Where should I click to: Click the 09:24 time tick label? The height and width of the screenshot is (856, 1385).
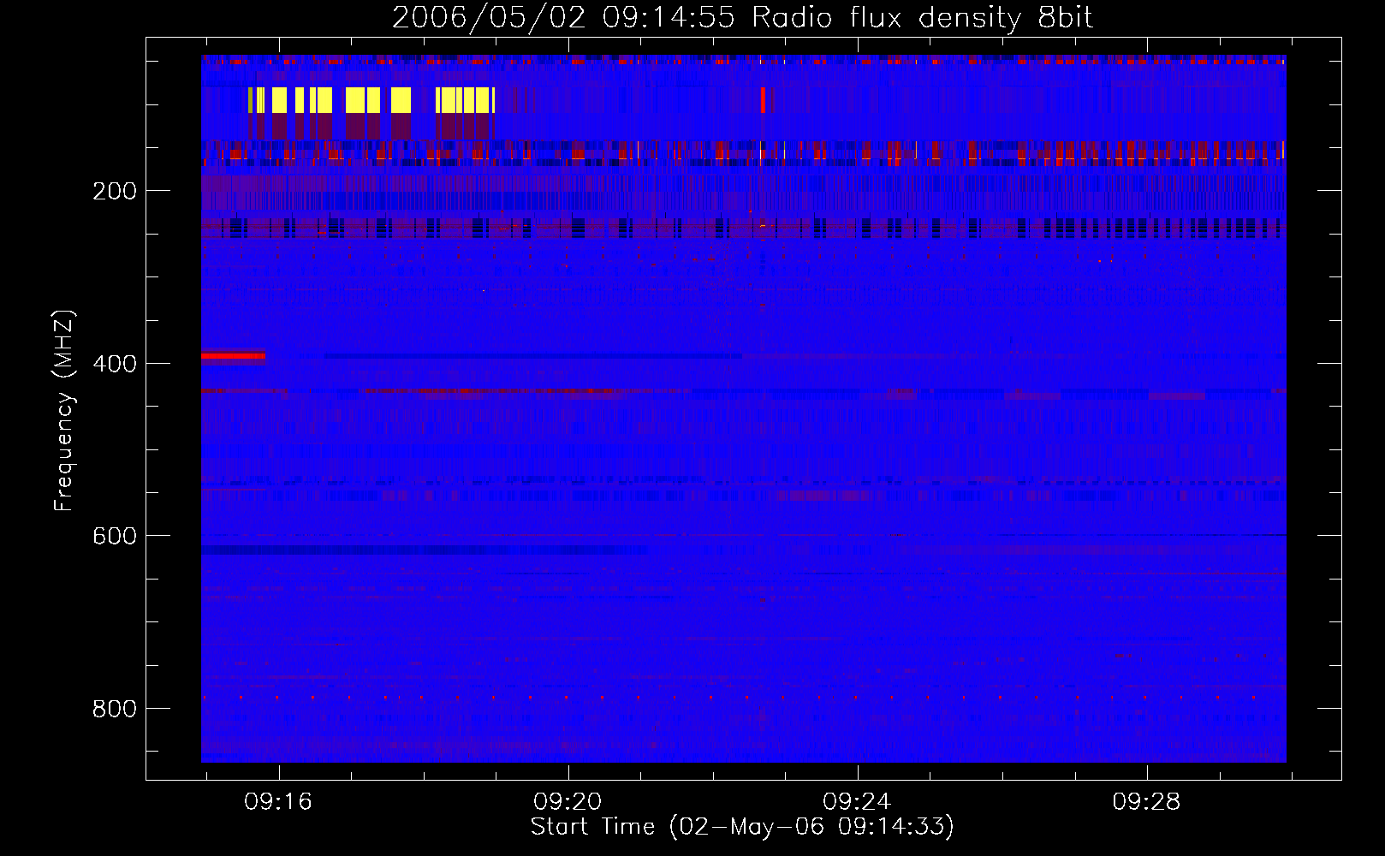coord(857,802)
